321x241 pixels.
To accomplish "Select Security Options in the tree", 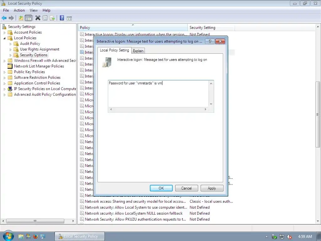I will tap(34, 55).
